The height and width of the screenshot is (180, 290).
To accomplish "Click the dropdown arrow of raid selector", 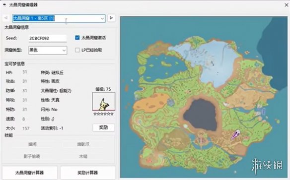I will point(102,18).
